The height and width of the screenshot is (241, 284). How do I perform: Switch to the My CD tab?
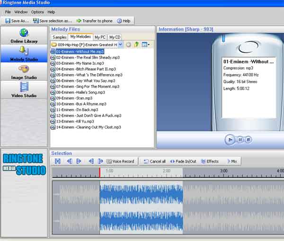click(115, 37)
